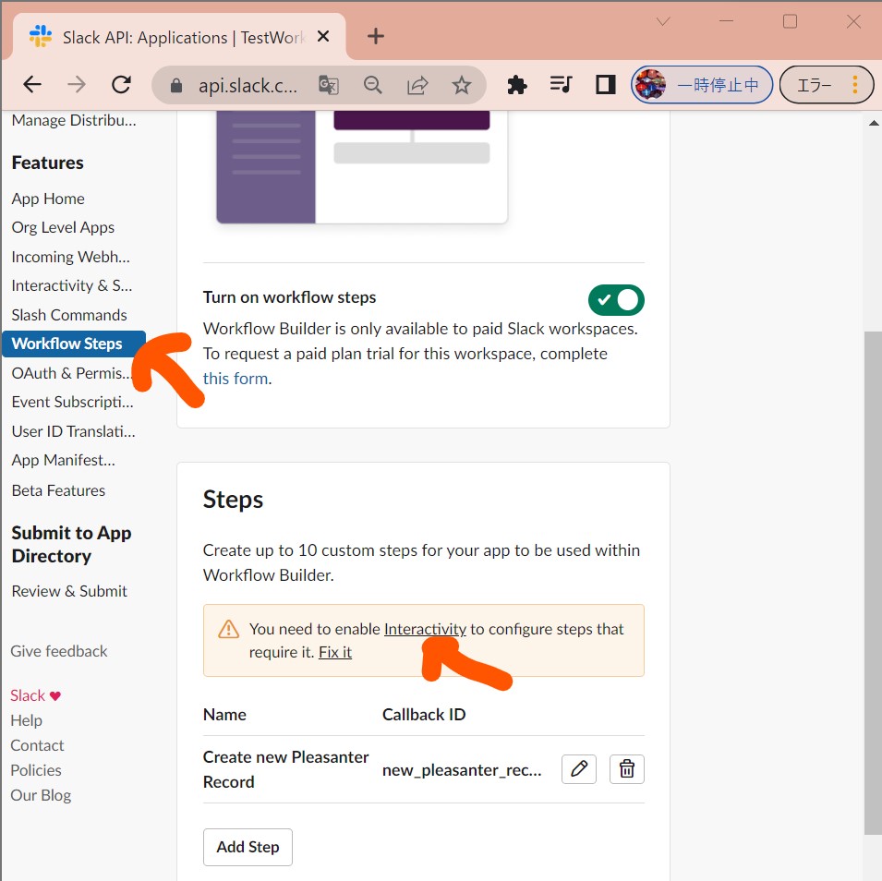Visit Our Blog link
Viewport: 882px width, 881px height.
point(41,795)
